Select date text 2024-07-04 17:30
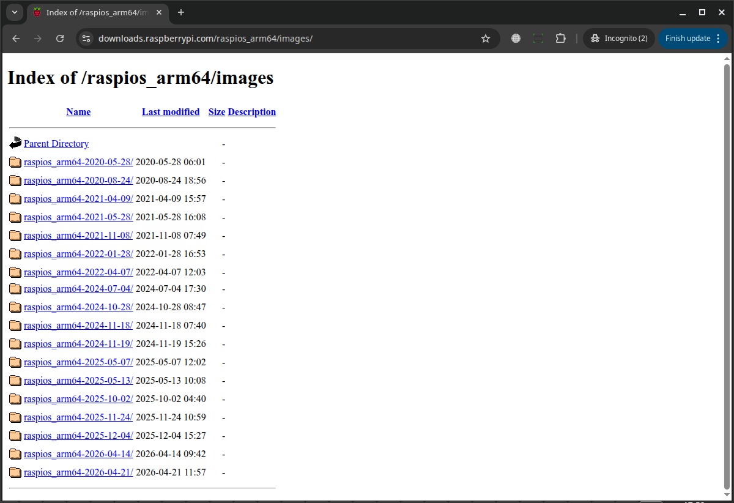Screen dimensions: 734x503 (x=171, y=289)
